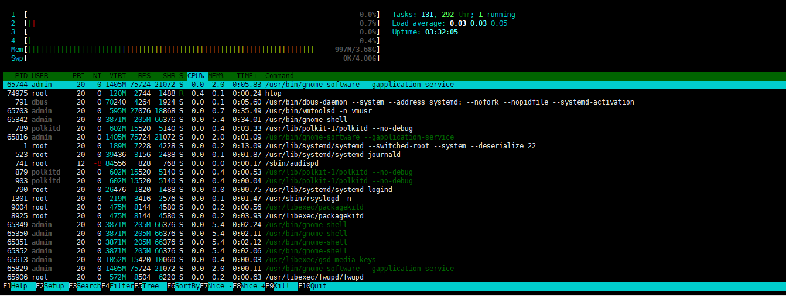Click the Swp usage meter bar
Image resolution: width=786 pixels, height=296 pixels.
(x=196, y=58)
